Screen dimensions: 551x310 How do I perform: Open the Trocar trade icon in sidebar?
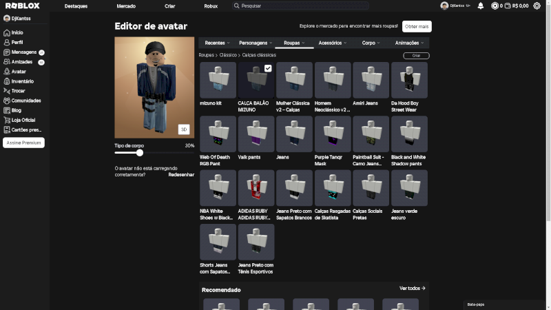tap(7, 91)
